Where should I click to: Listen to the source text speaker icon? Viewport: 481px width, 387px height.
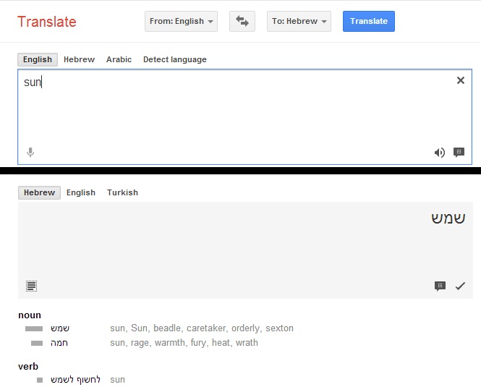pos(439,152)
